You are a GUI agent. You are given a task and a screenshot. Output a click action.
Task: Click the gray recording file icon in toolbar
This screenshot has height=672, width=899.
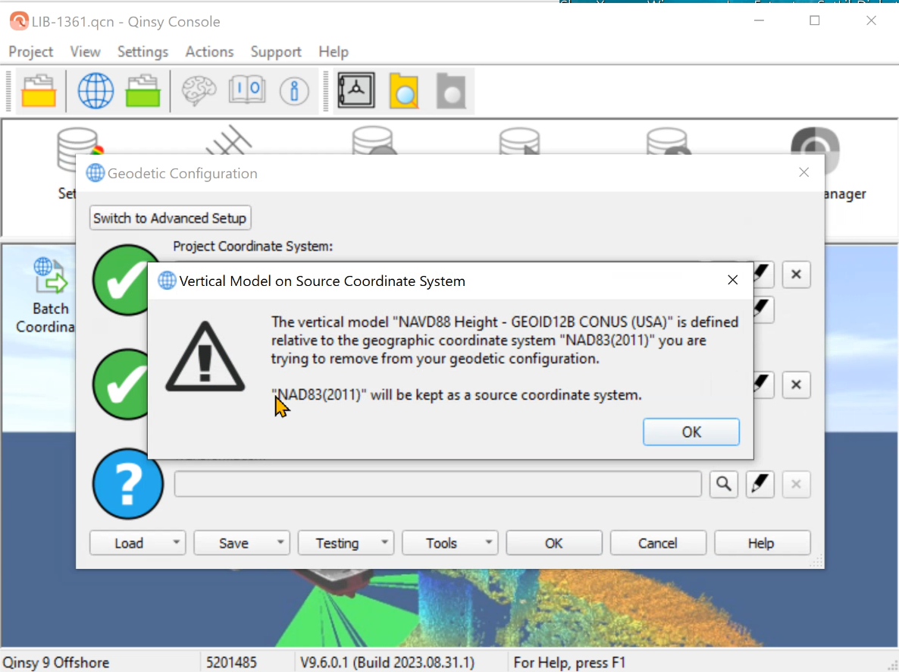point(451,91)
